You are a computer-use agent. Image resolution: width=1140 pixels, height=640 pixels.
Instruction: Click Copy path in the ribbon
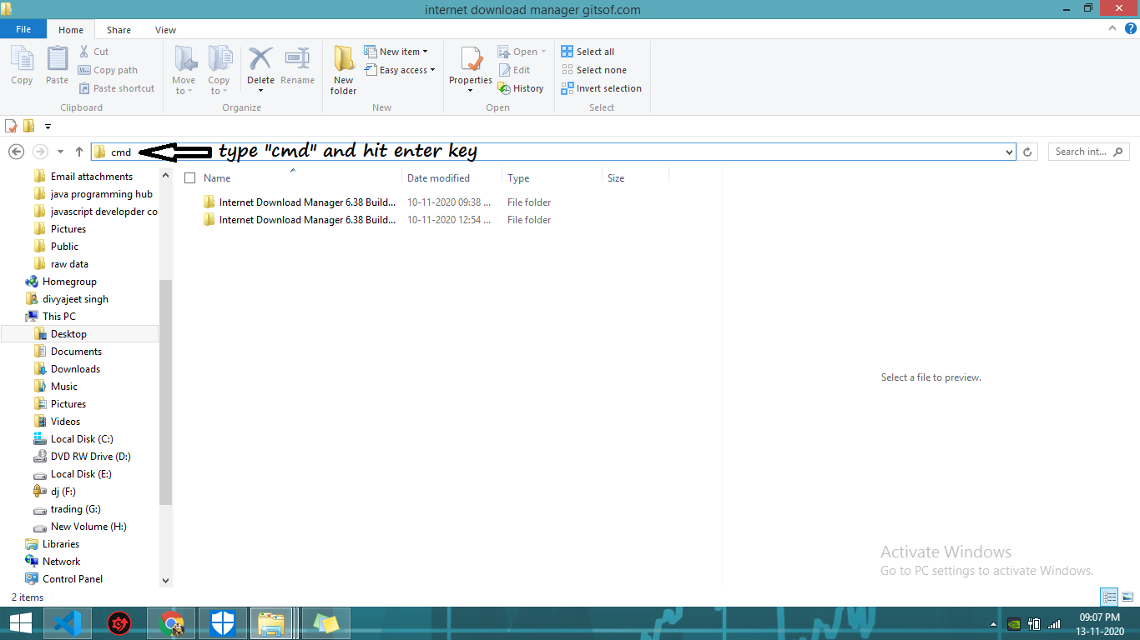(108, 70)
